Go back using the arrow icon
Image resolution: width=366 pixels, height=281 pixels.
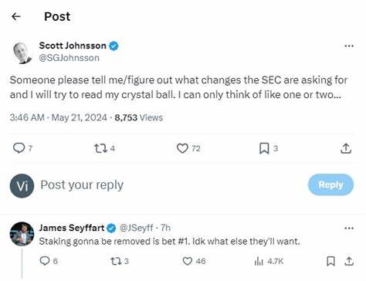click(x=16, y=17)
